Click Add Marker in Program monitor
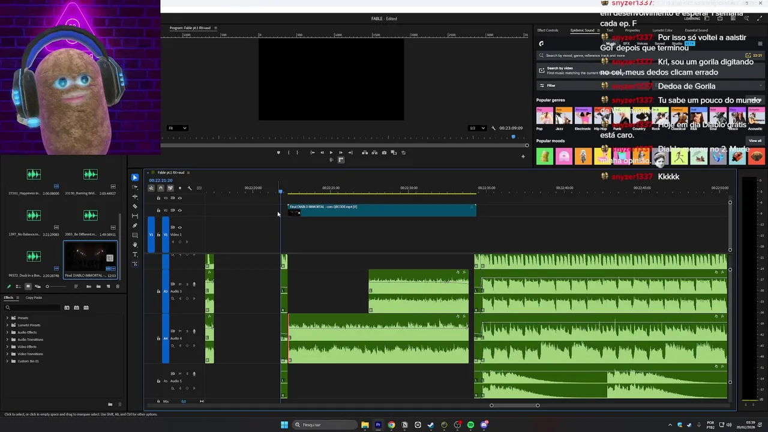Screen dimensions: 768x432 click(x=278, y=152)
